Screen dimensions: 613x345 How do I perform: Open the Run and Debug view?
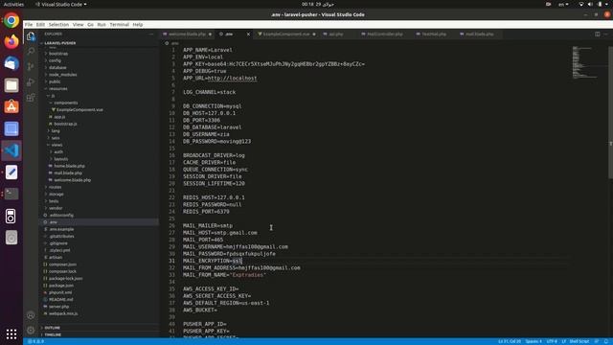pos(31,81)
